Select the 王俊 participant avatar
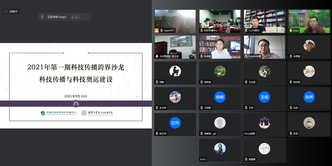Screen dimensions: 332x166 pos(264,97)
